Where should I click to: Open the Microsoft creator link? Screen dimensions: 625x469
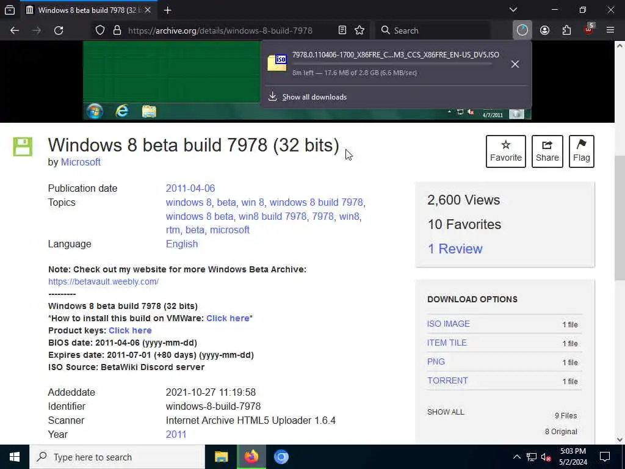[x=81, y=162]
